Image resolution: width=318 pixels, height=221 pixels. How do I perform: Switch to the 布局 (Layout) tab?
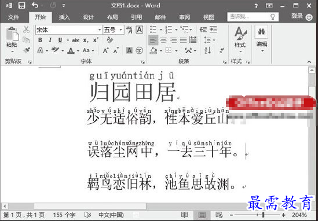(112, 17)
